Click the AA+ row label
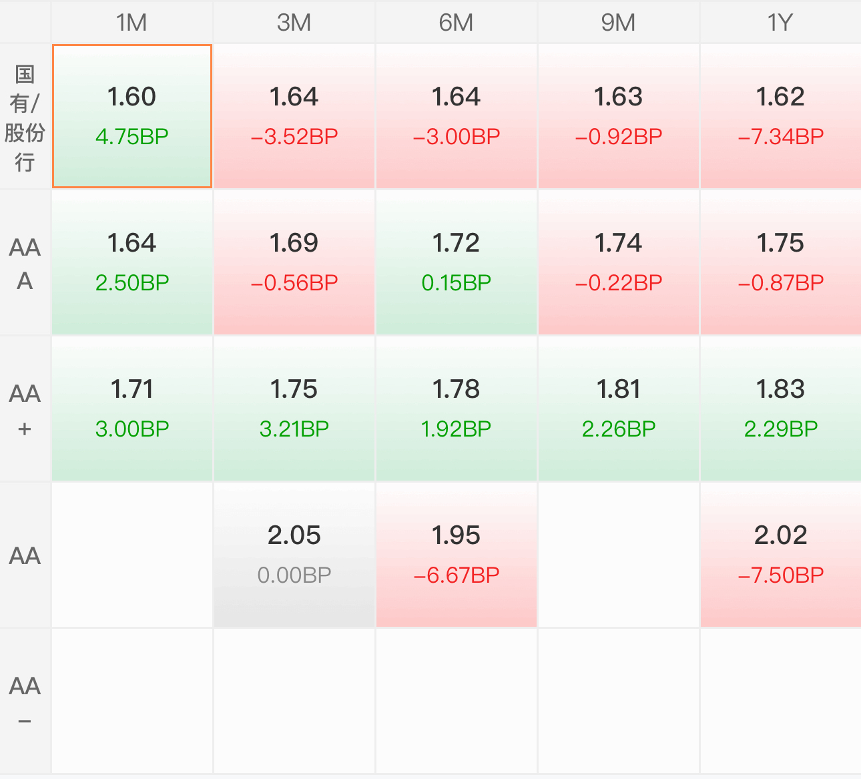Viewport: 861px width, 779px height. point(25,409)
